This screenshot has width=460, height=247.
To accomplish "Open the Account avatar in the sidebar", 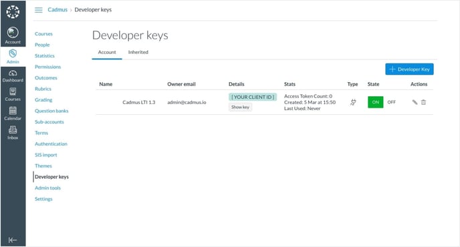I will coord(13,33).
